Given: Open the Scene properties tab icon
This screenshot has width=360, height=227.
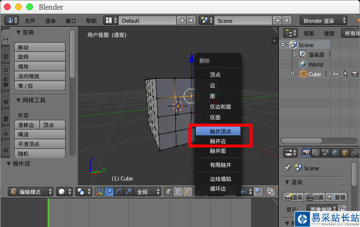Looking at the screenshot, I should tap(326, 153).
